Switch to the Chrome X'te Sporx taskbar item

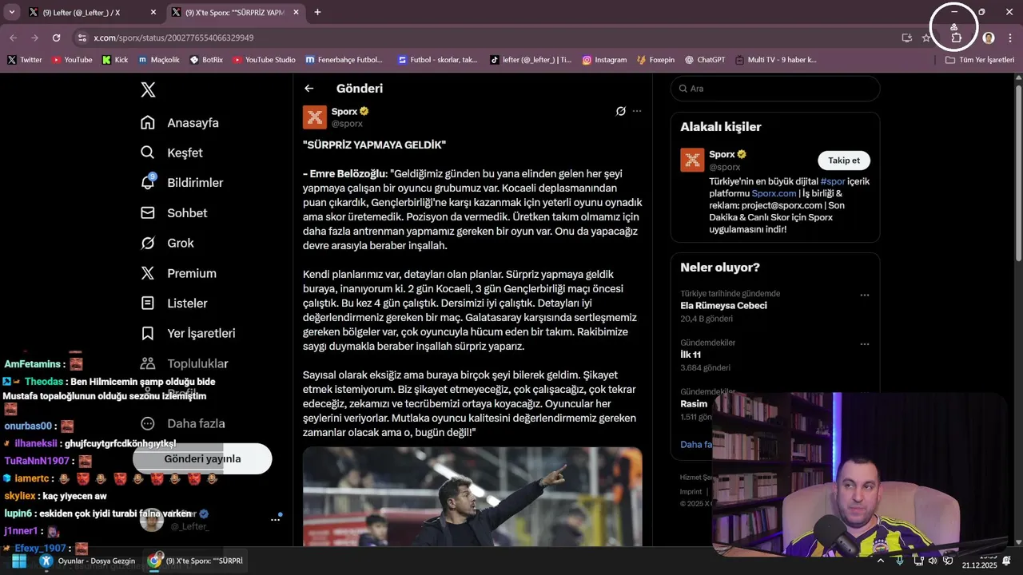point(194,561)
